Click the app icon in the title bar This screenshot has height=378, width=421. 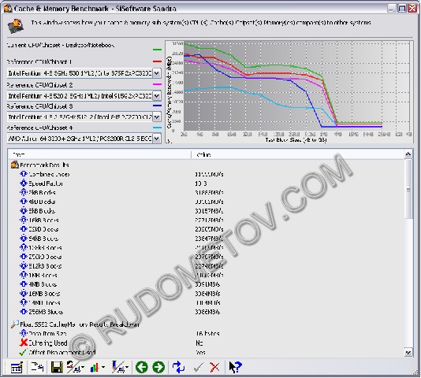pyautogui.click(x=8, y=9)
